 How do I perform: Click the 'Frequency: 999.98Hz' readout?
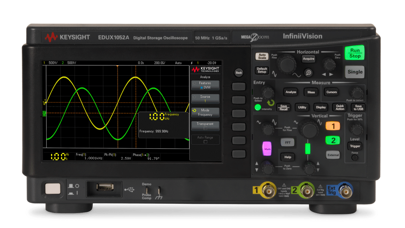pos(153,132)
